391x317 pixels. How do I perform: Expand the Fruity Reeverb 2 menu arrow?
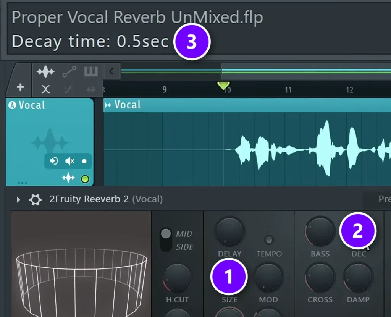[x=18, y=199]
